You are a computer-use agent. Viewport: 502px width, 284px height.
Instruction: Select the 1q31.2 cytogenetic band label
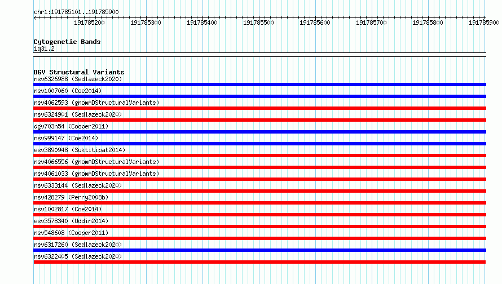44,48
